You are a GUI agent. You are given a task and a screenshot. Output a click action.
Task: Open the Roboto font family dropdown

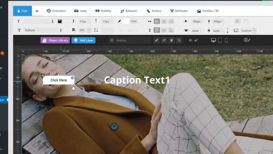click(44, 30)
